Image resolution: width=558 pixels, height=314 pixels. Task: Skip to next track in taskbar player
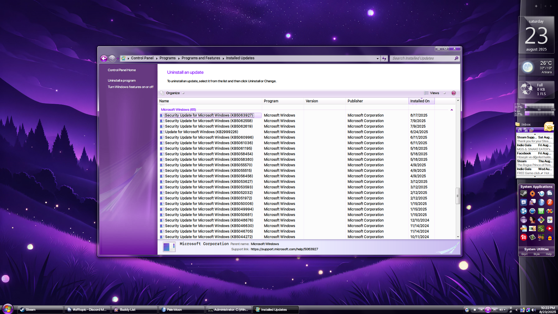[x=495, y=310]
